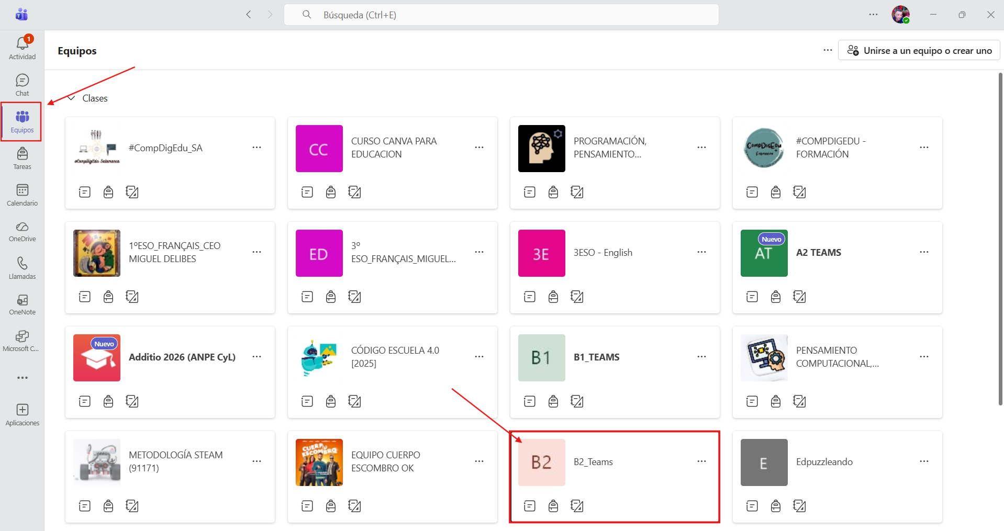Screen dimensions: 1004x531
Task: Open the Microsoft C... app in the sidebar
Action: 22,341
